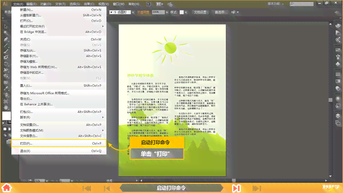
Task: Click the Bridge (Br) icon
Action: tap(149, 4)
